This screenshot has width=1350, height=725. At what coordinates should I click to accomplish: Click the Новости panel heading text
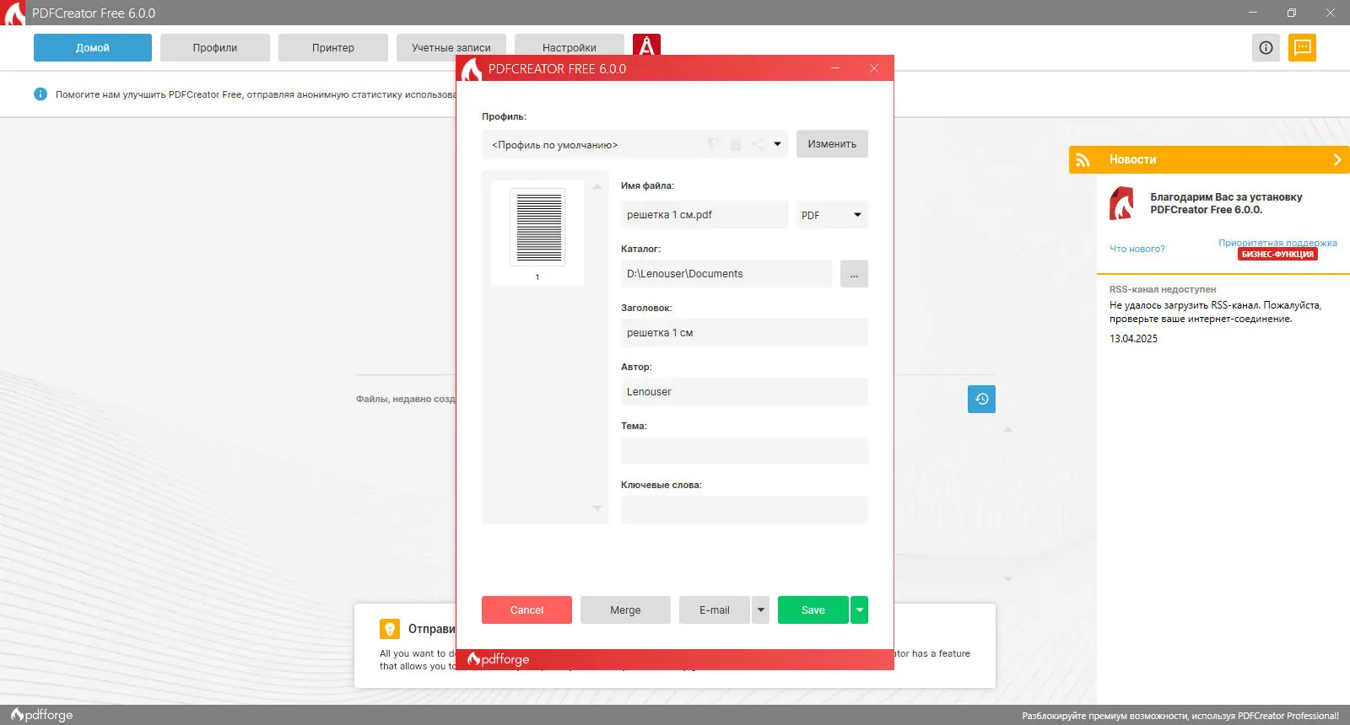point(1132,159)
